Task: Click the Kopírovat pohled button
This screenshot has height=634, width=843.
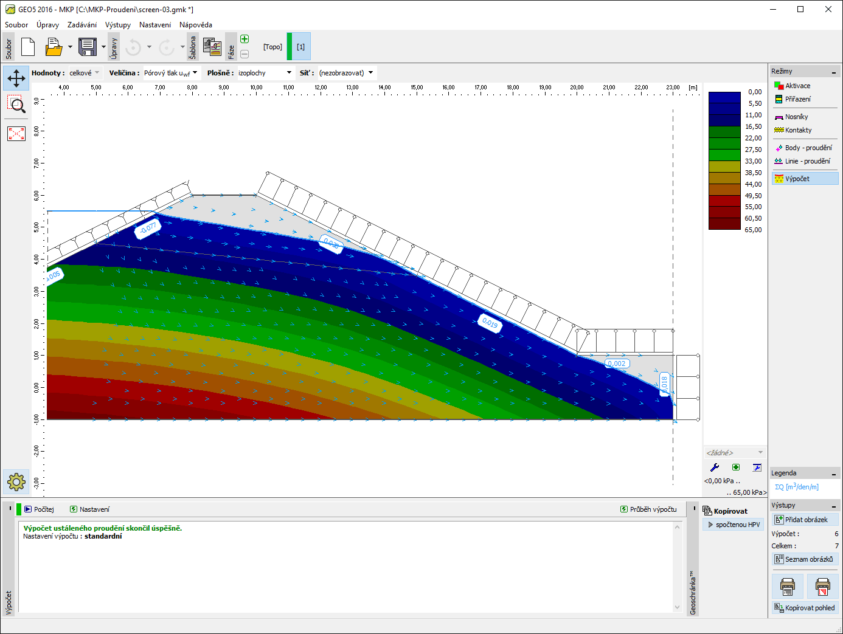Action: [x=805, y=608]
